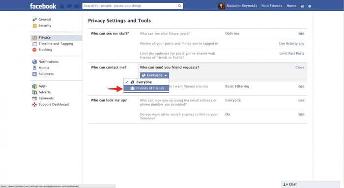Click the Security badge icon

[x=34, y=26]
